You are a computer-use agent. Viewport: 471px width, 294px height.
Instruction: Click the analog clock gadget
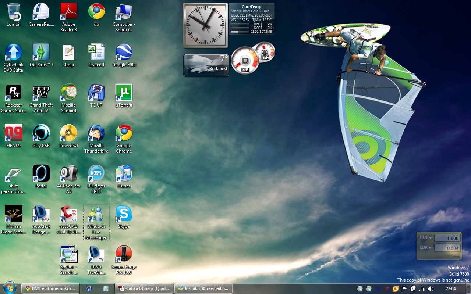tap(205, 26)
